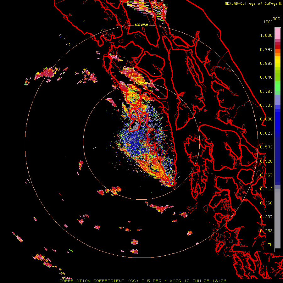
Task: Pick the lavender band of the color bar
Action: click(278, 100)
